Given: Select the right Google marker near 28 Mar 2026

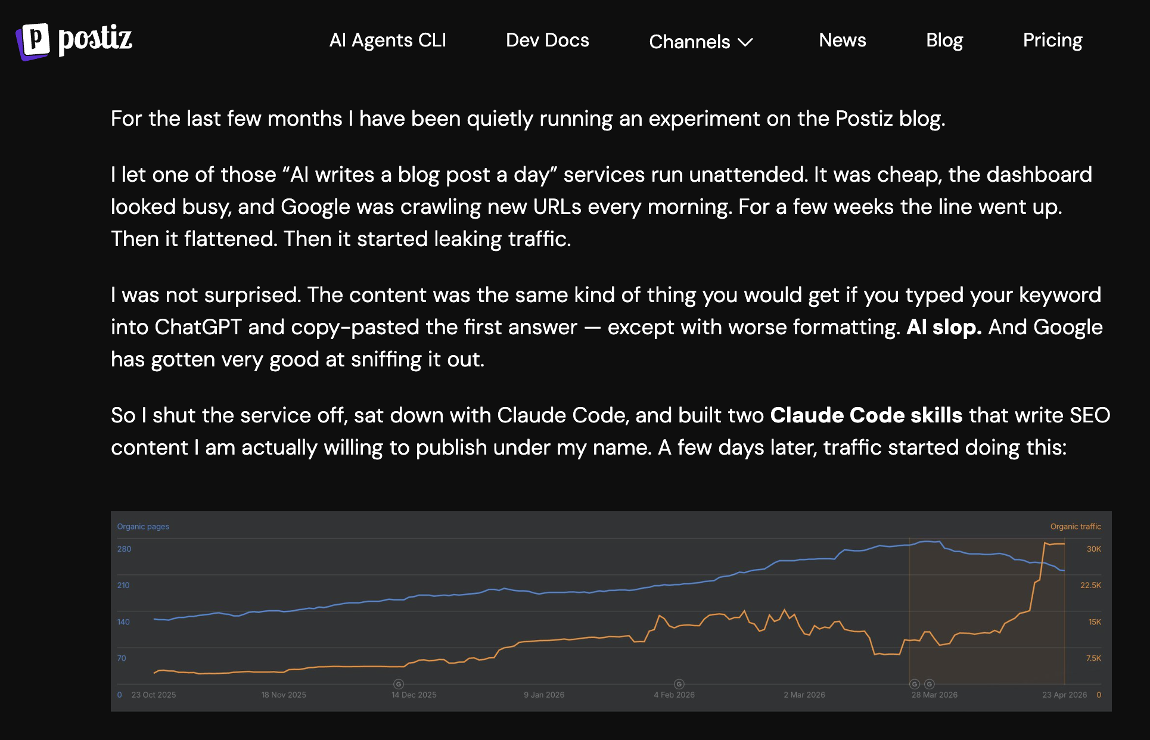Looking at the screenshot, I should click(929, 684).
